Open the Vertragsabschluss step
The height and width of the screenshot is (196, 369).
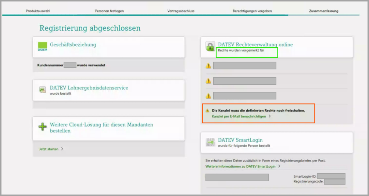coord(181,11)
